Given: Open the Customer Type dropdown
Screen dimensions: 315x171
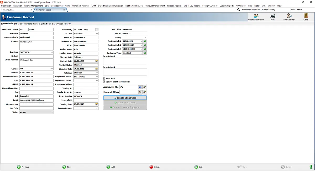Looking at the screenshot, I should (x=141, y=53).
